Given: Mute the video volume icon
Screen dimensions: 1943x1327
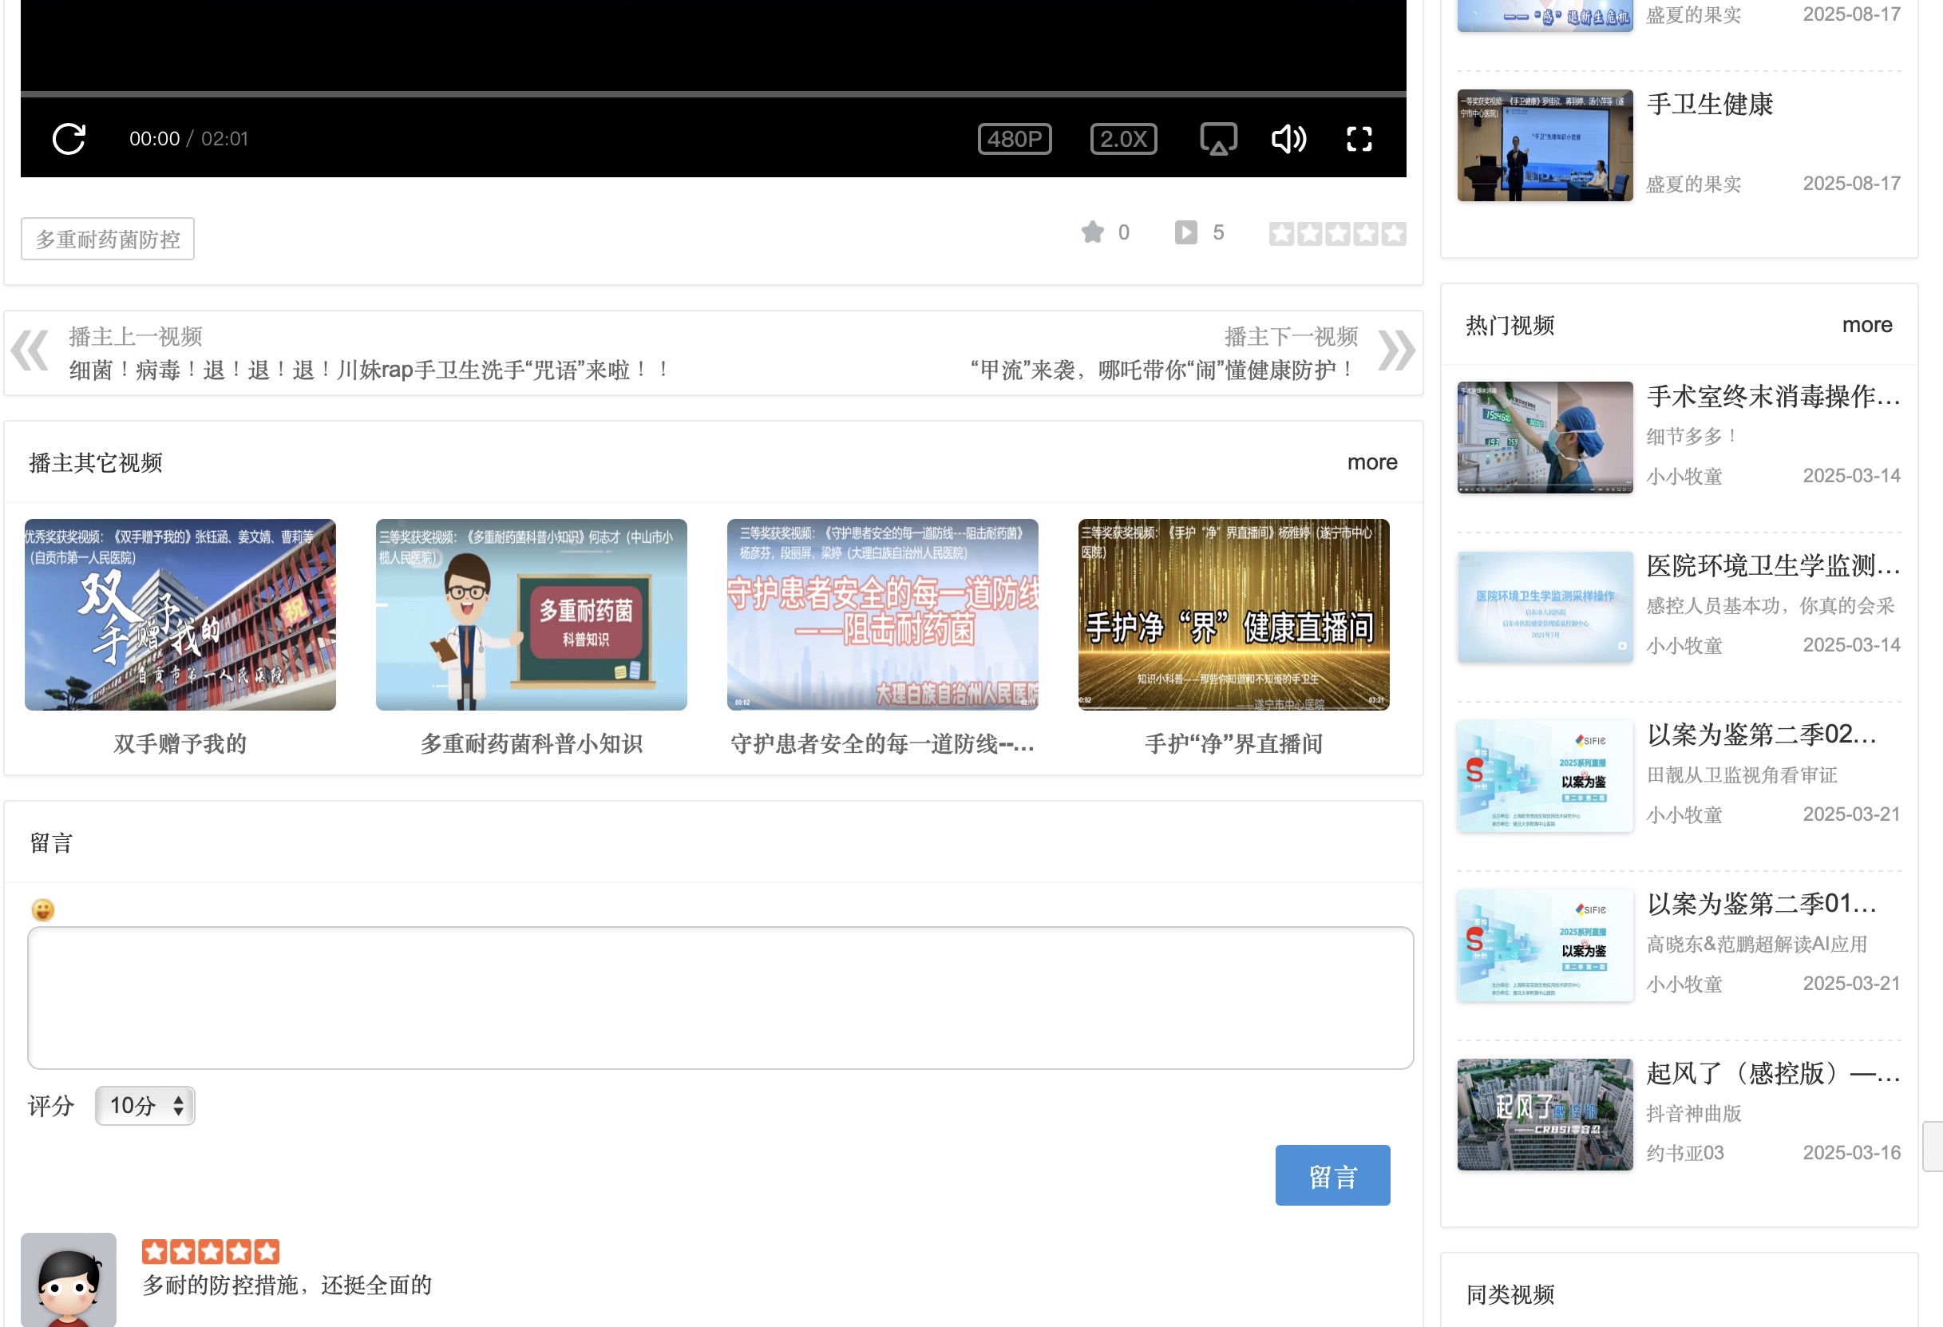Looking at the screenshot, I should pyautogui.click(x=1288, y=139).
